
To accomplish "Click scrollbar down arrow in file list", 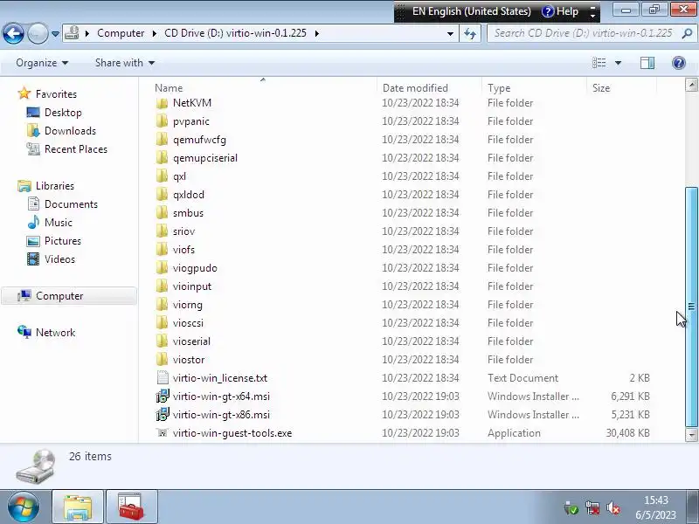I will coord(691,434).
